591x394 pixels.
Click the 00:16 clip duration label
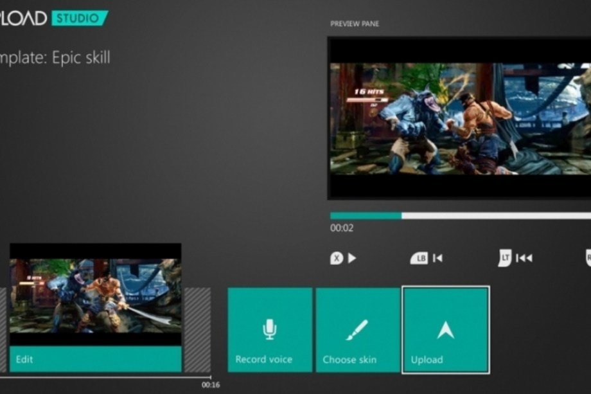211,385
